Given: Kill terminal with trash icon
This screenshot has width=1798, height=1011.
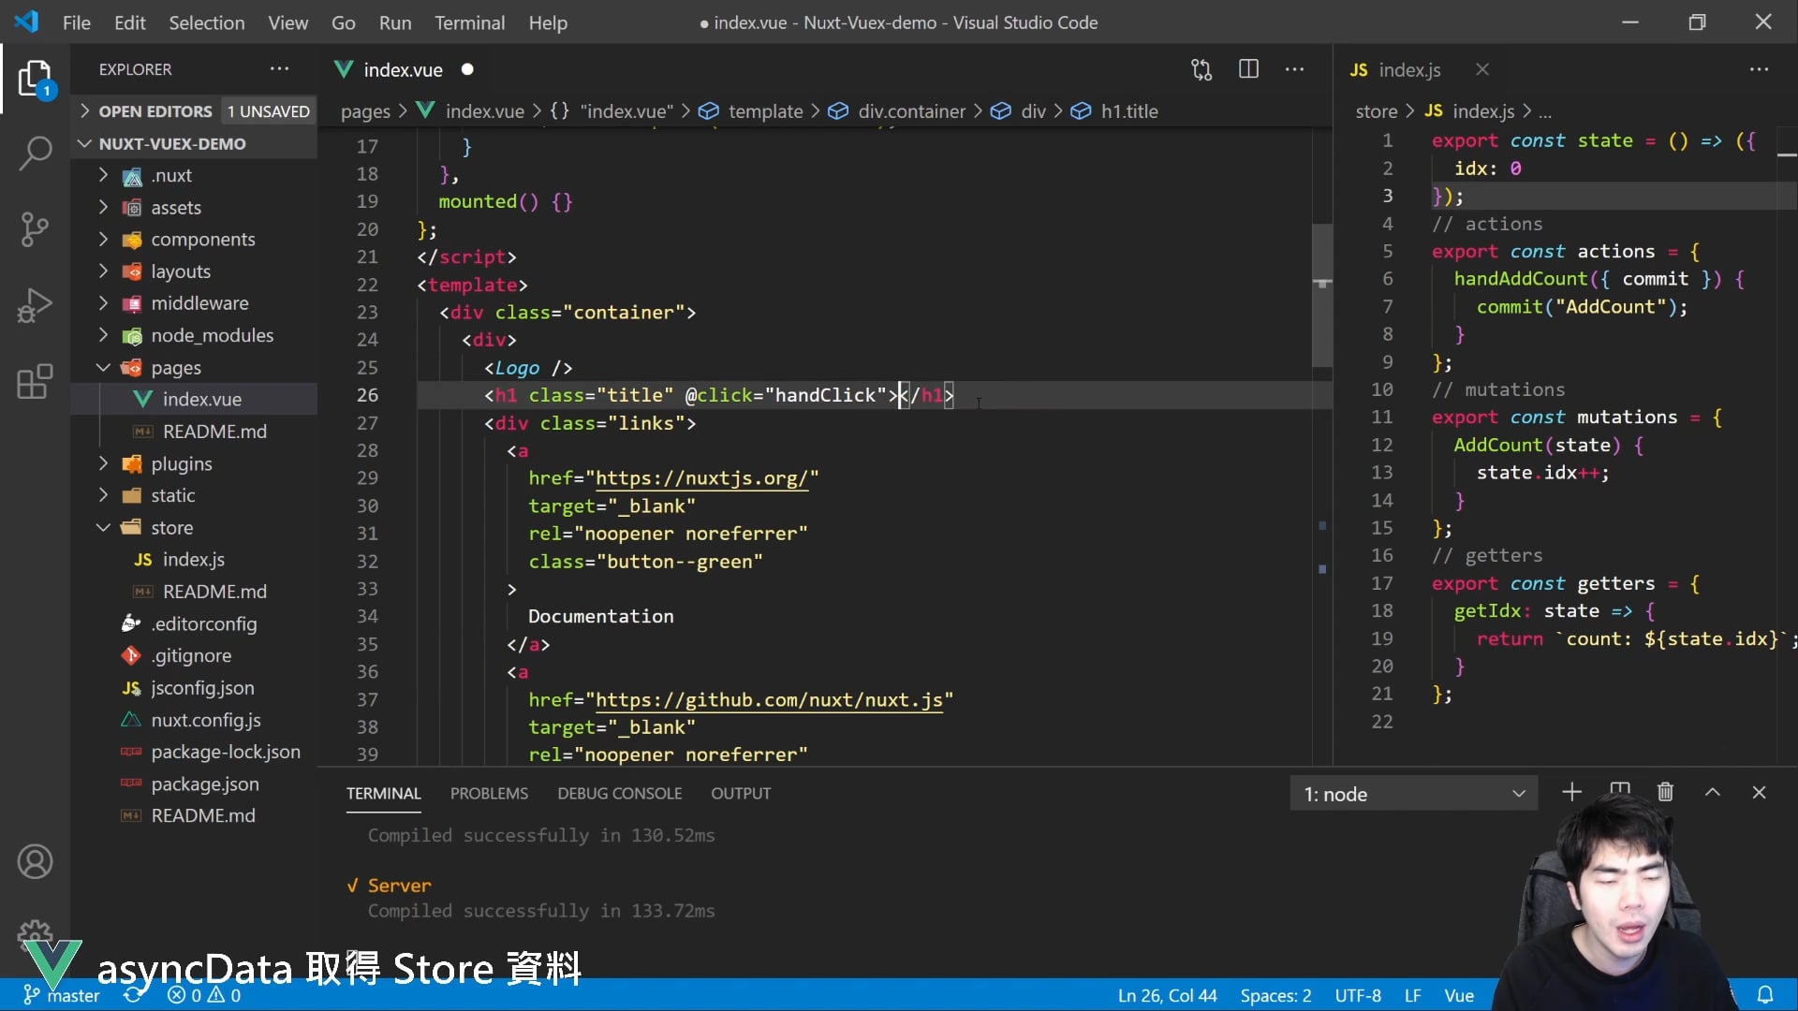Looking at the screenshot, I should pyautogui.click(x=1665, y=793).
